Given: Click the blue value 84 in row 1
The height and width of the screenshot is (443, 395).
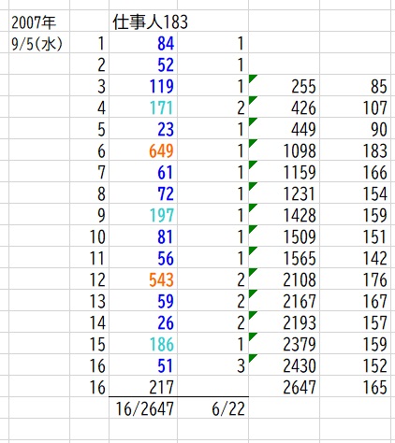Looking at the screenshot, I should click(x=166, y=44).
